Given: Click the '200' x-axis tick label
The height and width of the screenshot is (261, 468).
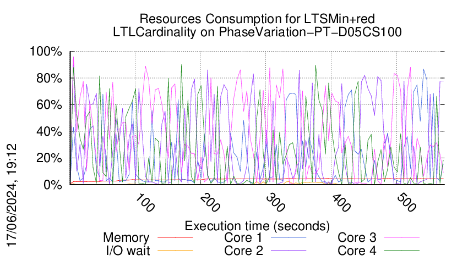Looking at the screenshot, I should click(210, 203).
